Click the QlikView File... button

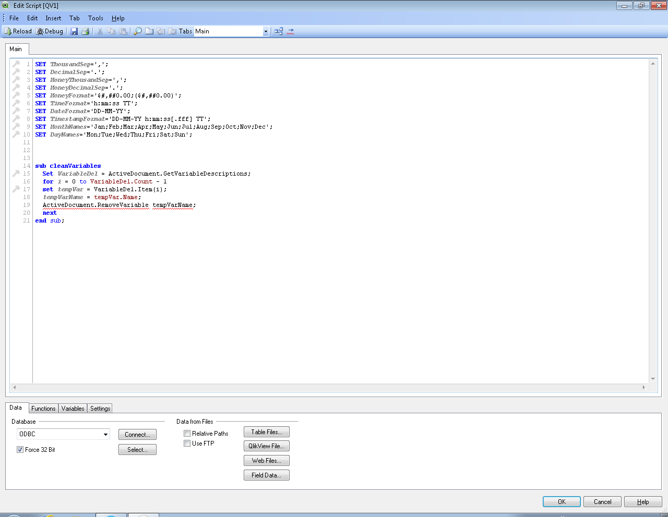267,446
